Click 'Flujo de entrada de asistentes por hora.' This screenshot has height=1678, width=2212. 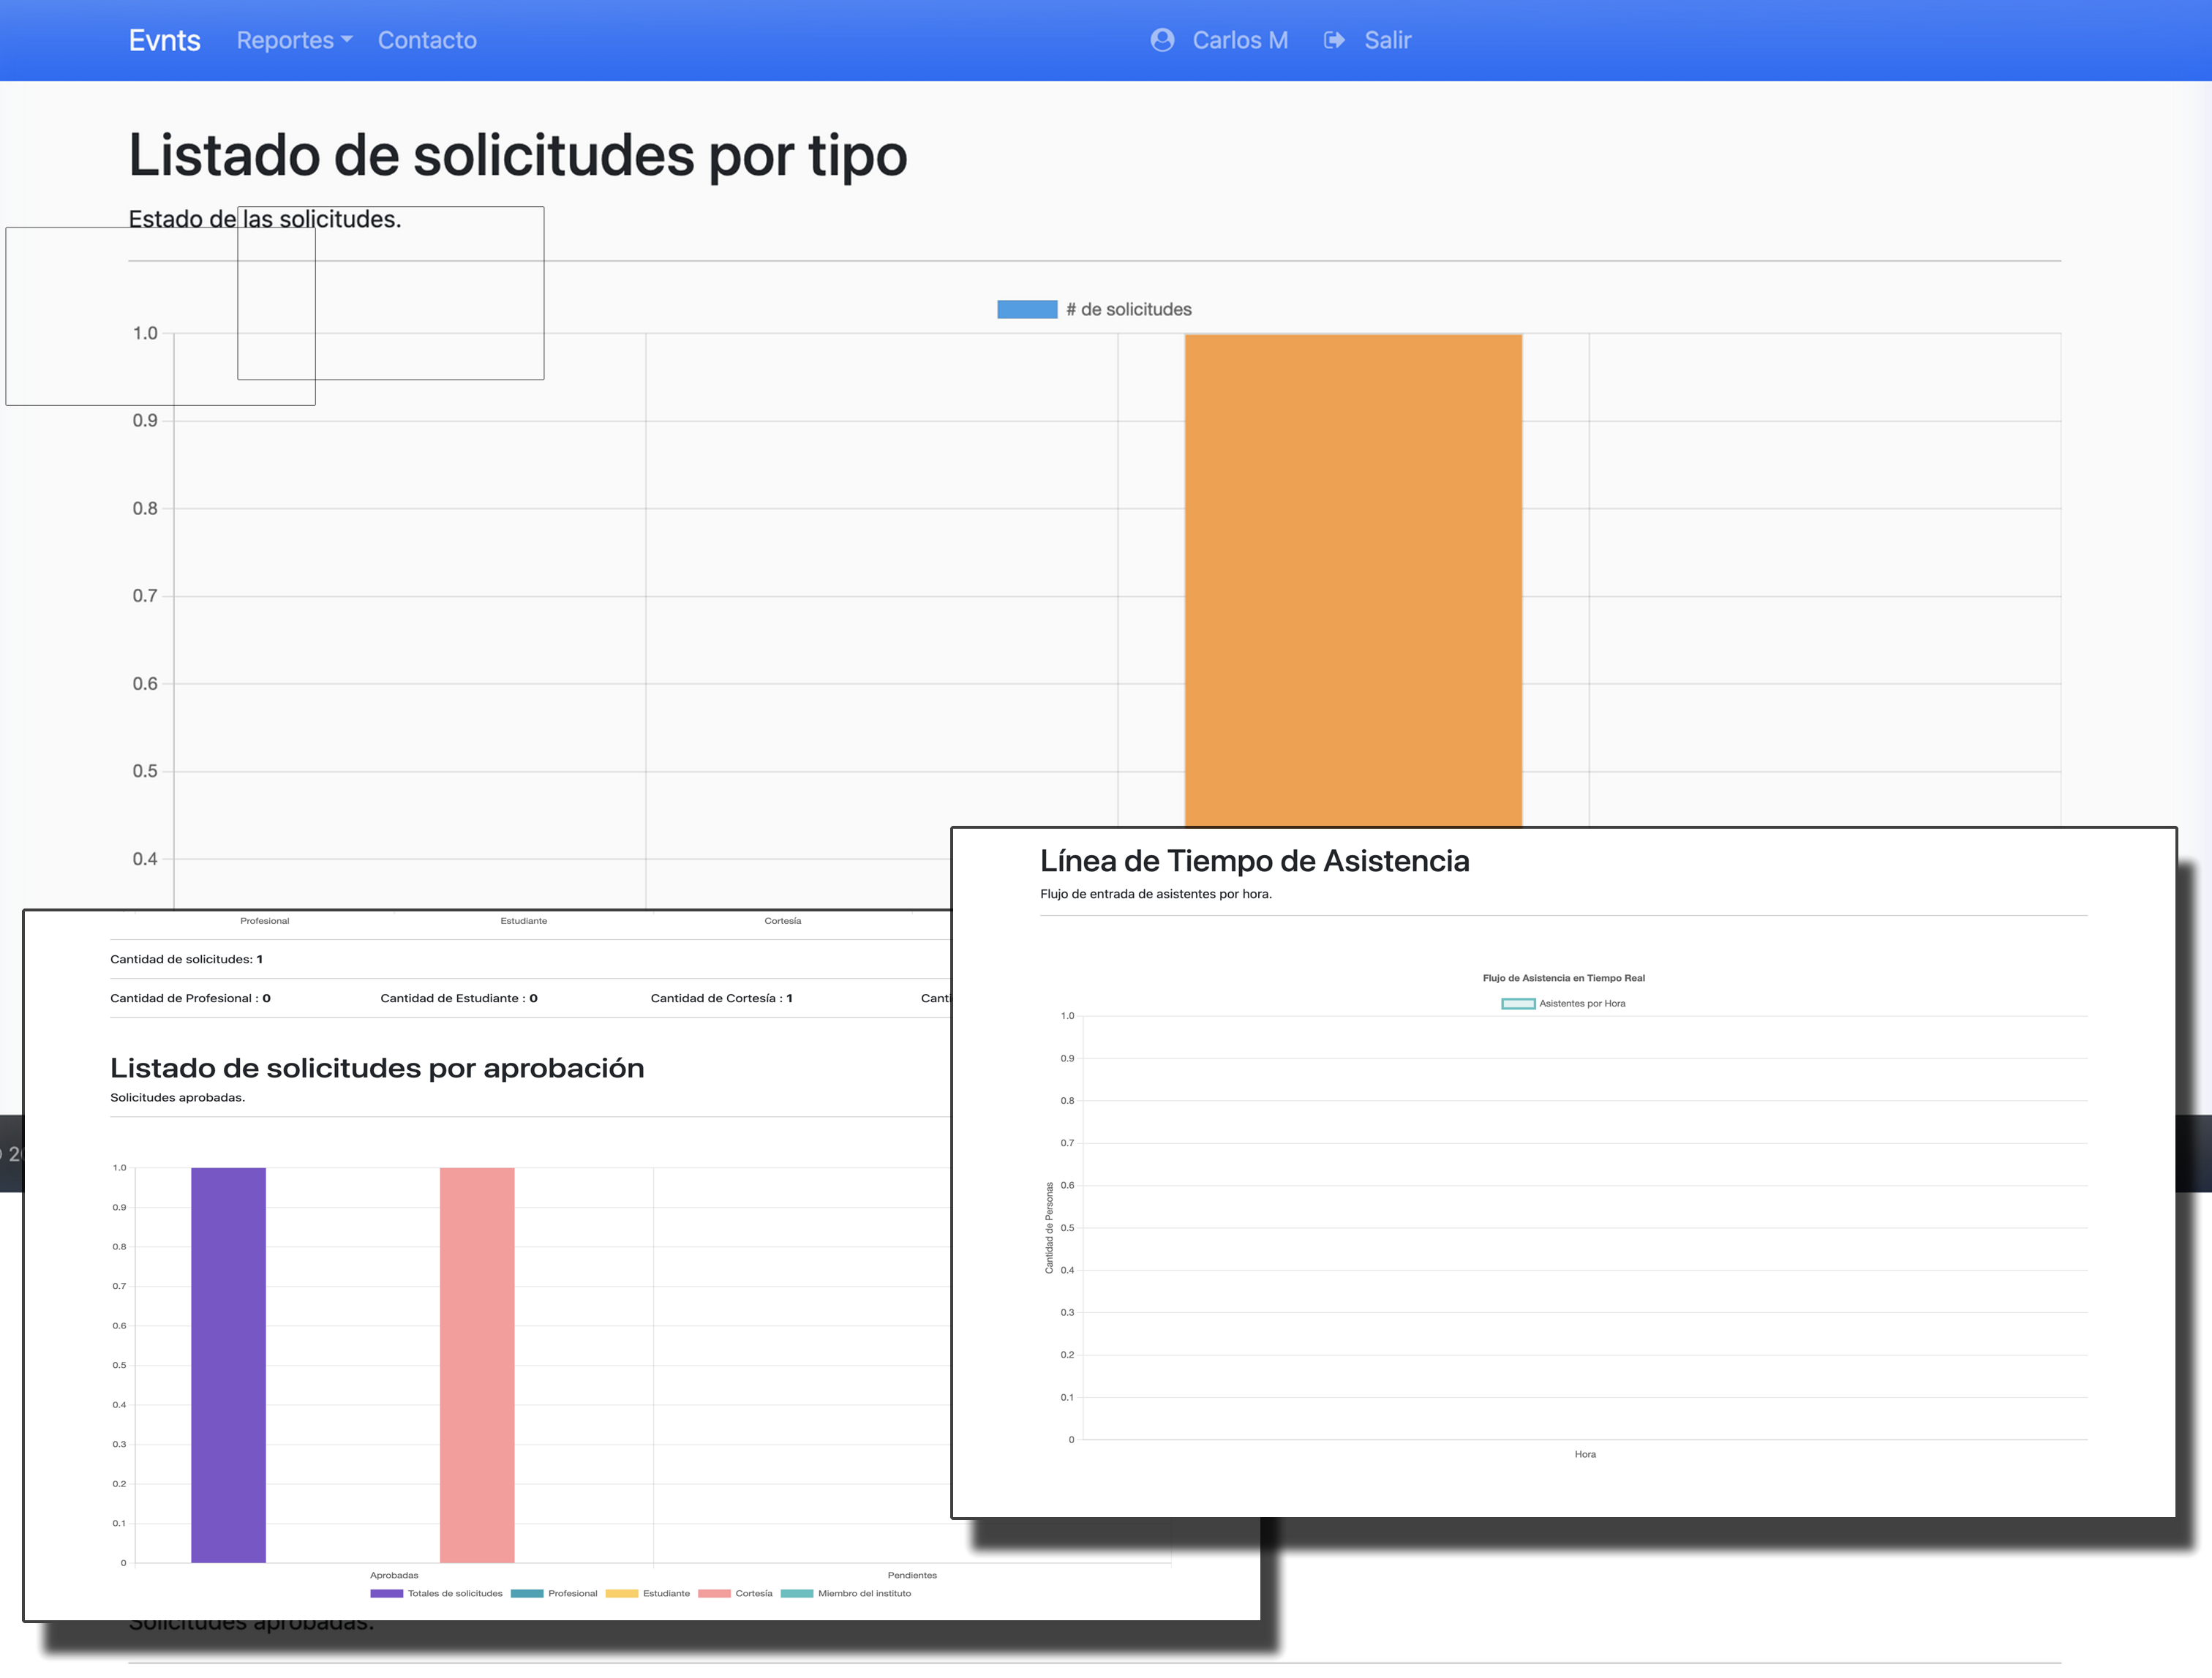(1156, 894)
